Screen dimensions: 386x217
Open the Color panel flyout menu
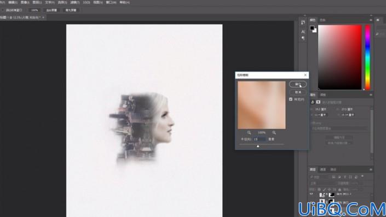click(371, 20)
